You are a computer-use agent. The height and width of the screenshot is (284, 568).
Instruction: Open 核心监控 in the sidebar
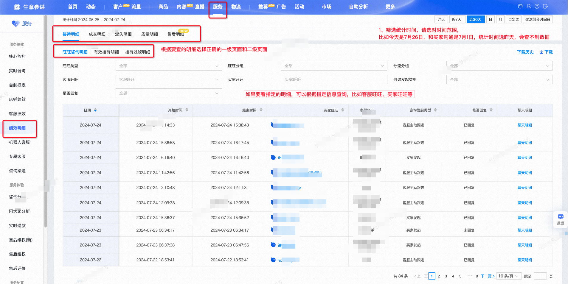[17, 57]
